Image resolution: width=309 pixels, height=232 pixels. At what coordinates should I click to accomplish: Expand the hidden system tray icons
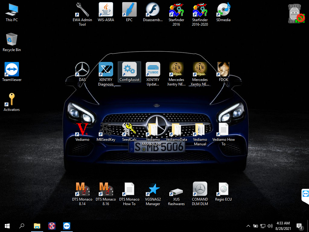[x=248, y=226]
